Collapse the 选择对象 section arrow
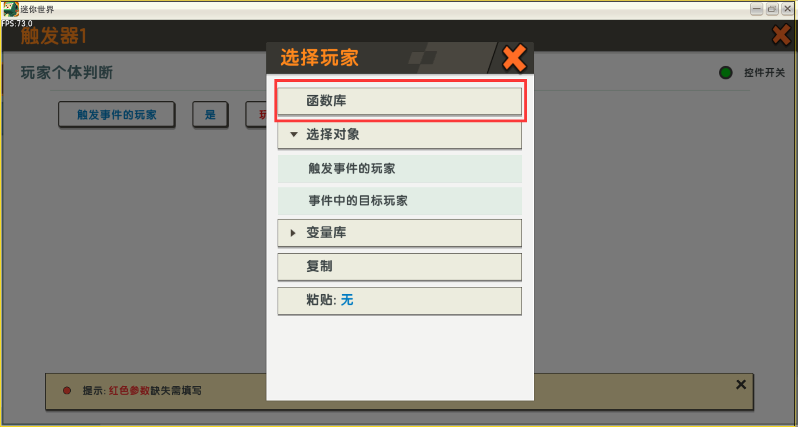798x427 pixels. coord(294,134)
